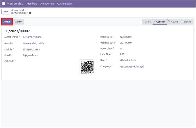Select the Expire status stage
The height and width of the screenshot is (128, 196).
(187, 22)
